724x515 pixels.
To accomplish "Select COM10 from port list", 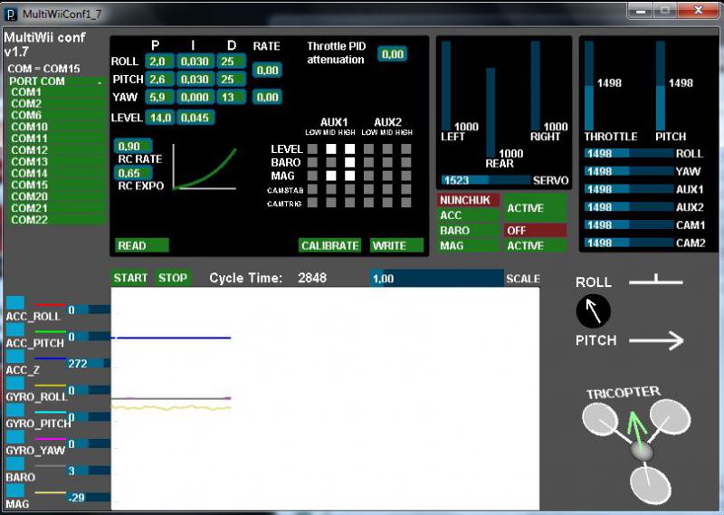I will [x=56, y=127].
